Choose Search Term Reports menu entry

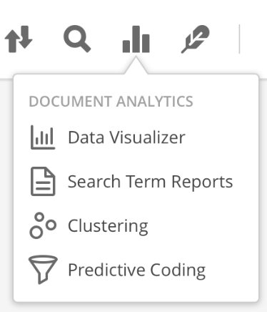point(151,182)
